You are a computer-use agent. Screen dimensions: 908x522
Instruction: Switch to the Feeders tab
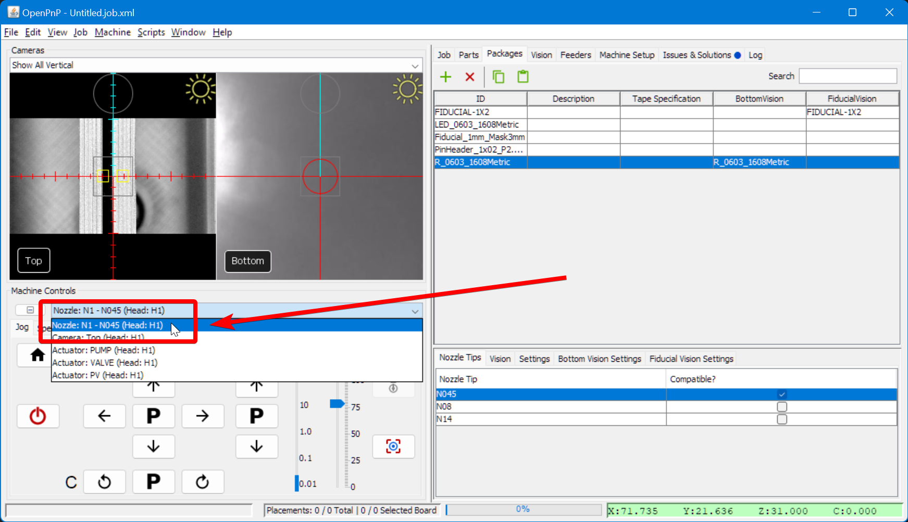[575, 55]
